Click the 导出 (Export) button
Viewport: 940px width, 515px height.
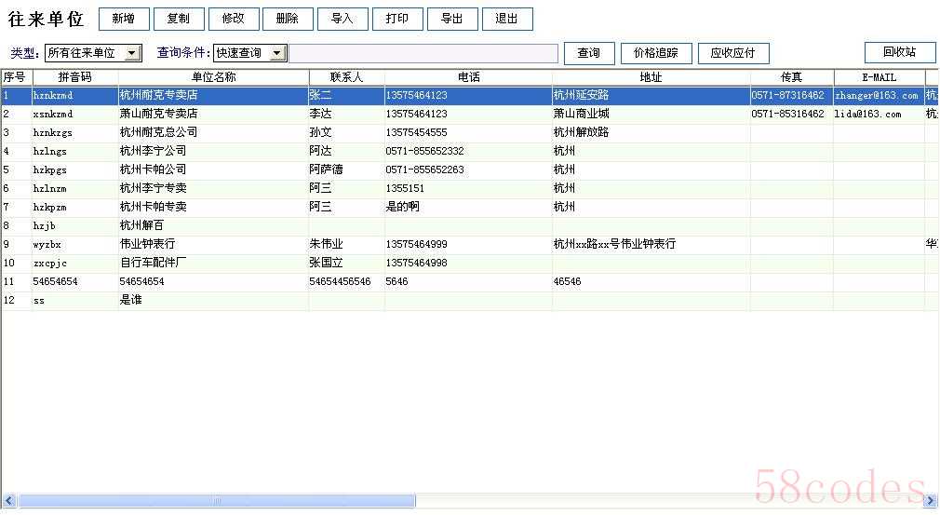click(x=452, y=19)
